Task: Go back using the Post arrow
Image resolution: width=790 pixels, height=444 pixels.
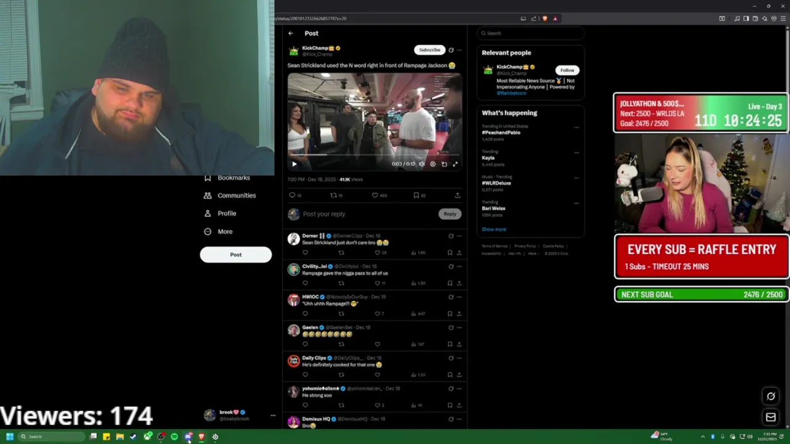Action: pos(291,33)
